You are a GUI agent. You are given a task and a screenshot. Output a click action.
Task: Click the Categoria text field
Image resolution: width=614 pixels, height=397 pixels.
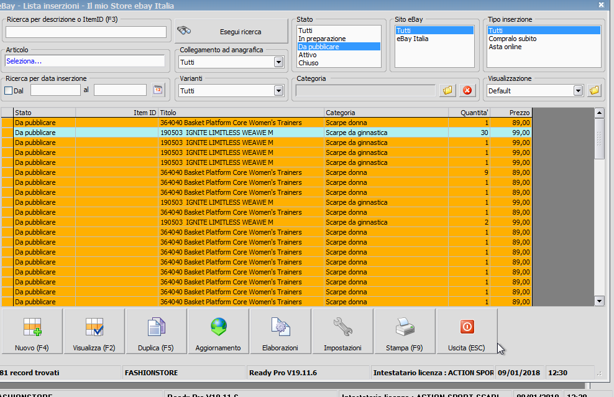(x=365, y=90)
